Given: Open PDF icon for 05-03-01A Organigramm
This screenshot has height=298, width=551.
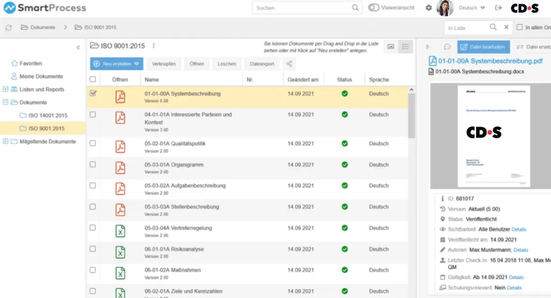Looking at the screenshot, I should 120,168.
